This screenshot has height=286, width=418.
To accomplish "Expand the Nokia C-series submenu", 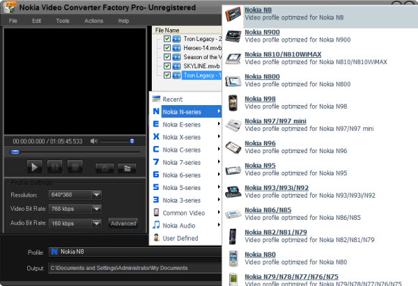I will [219, 149].
